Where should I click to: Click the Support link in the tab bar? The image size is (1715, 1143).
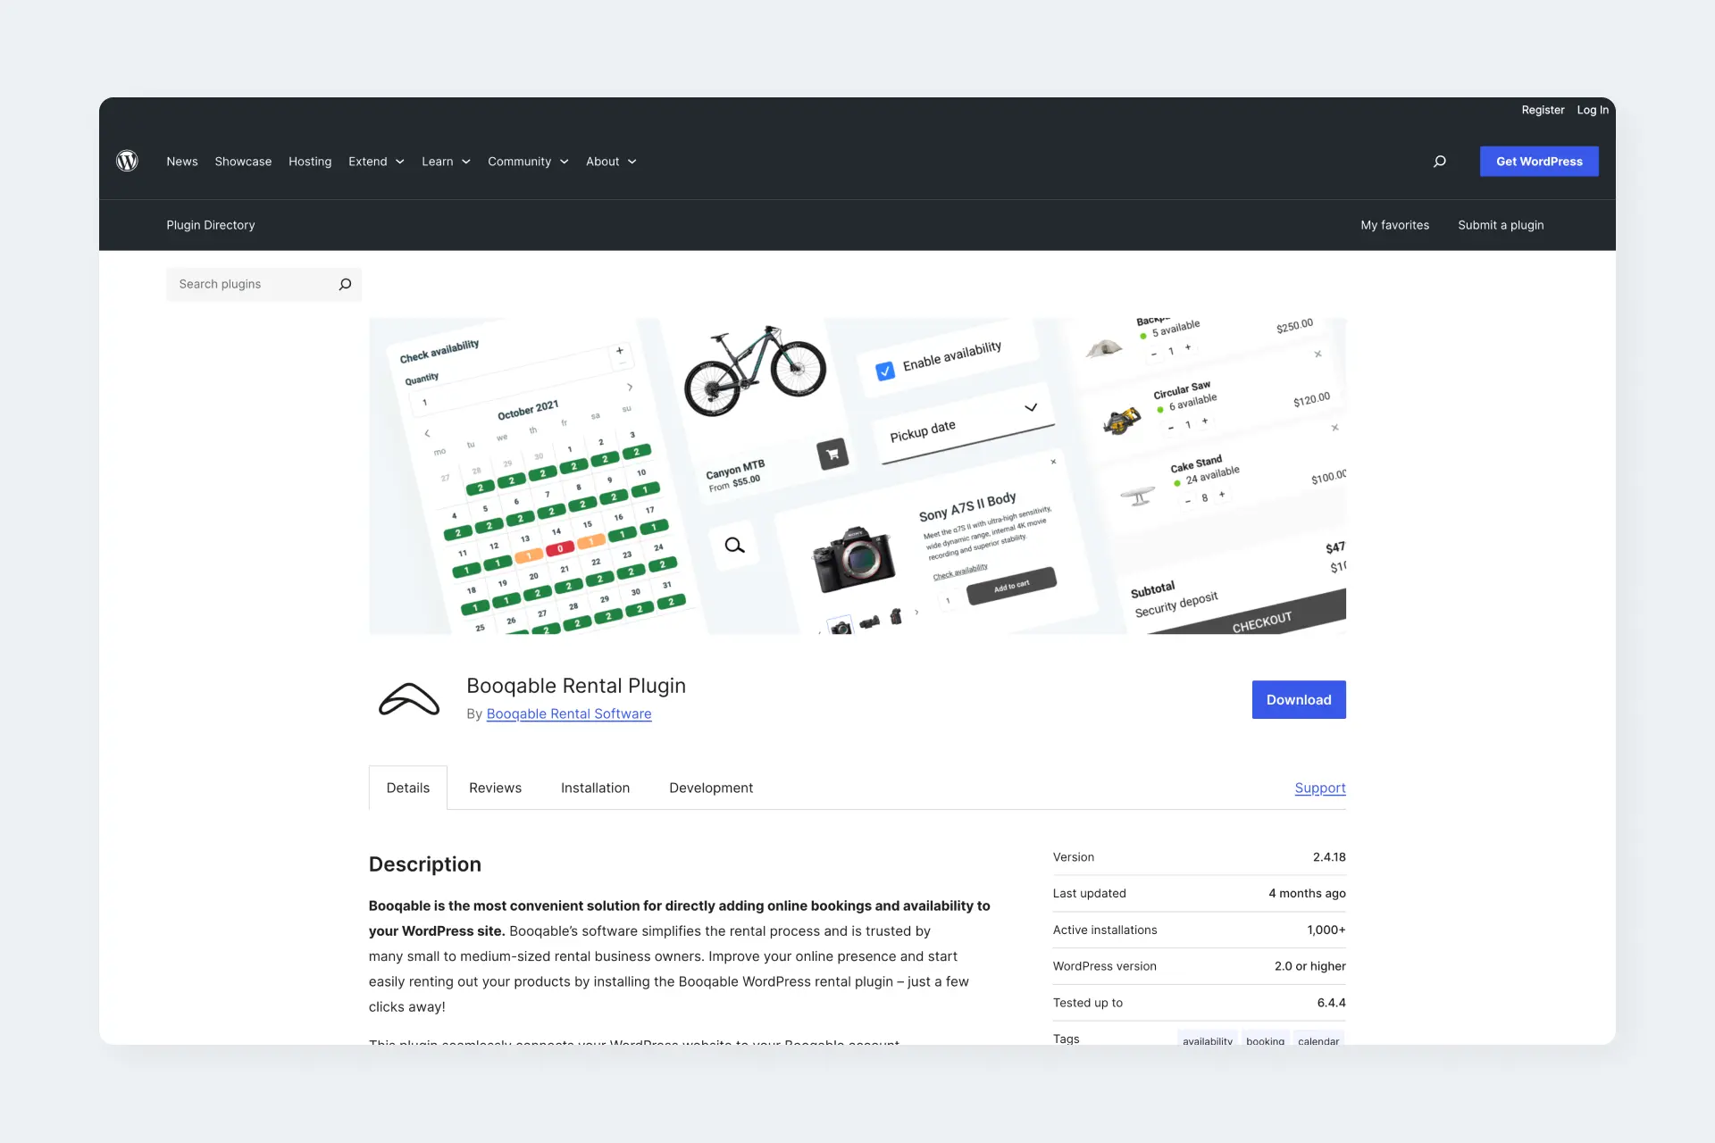point(1319,787)
